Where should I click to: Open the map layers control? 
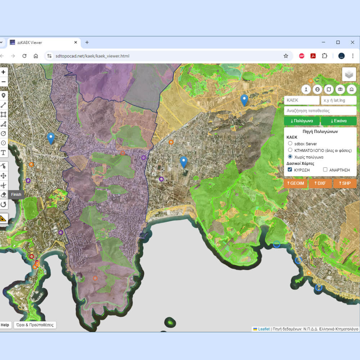click(x=349, y=75)
